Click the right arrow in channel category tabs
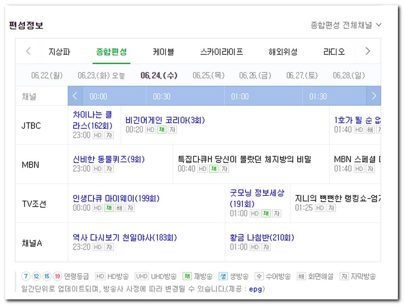This screenshot has height=305, width=404. (368, 51)
